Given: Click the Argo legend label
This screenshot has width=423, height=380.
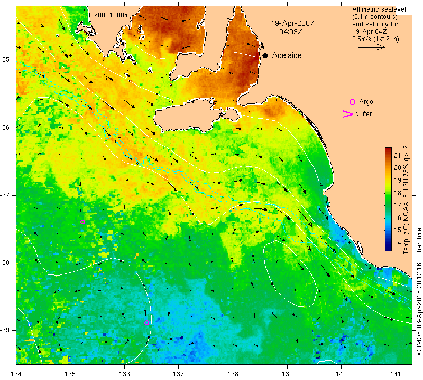Looking at the screenshot, I should (x=366, y=102).
